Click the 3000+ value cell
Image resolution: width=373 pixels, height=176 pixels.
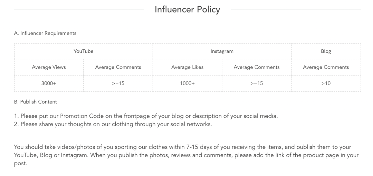point(49,83)
